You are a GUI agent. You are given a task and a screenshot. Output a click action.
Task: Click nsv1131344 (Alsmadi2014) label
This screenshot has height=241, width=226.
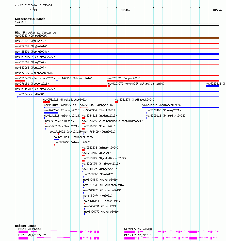(x=102, y=201)
